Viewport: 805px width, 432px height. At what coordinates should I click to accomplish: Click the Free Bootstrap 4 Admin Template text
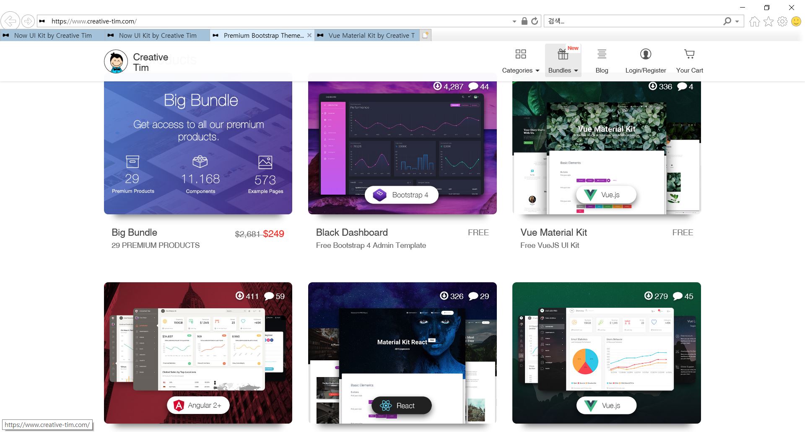tap(371, 245)
